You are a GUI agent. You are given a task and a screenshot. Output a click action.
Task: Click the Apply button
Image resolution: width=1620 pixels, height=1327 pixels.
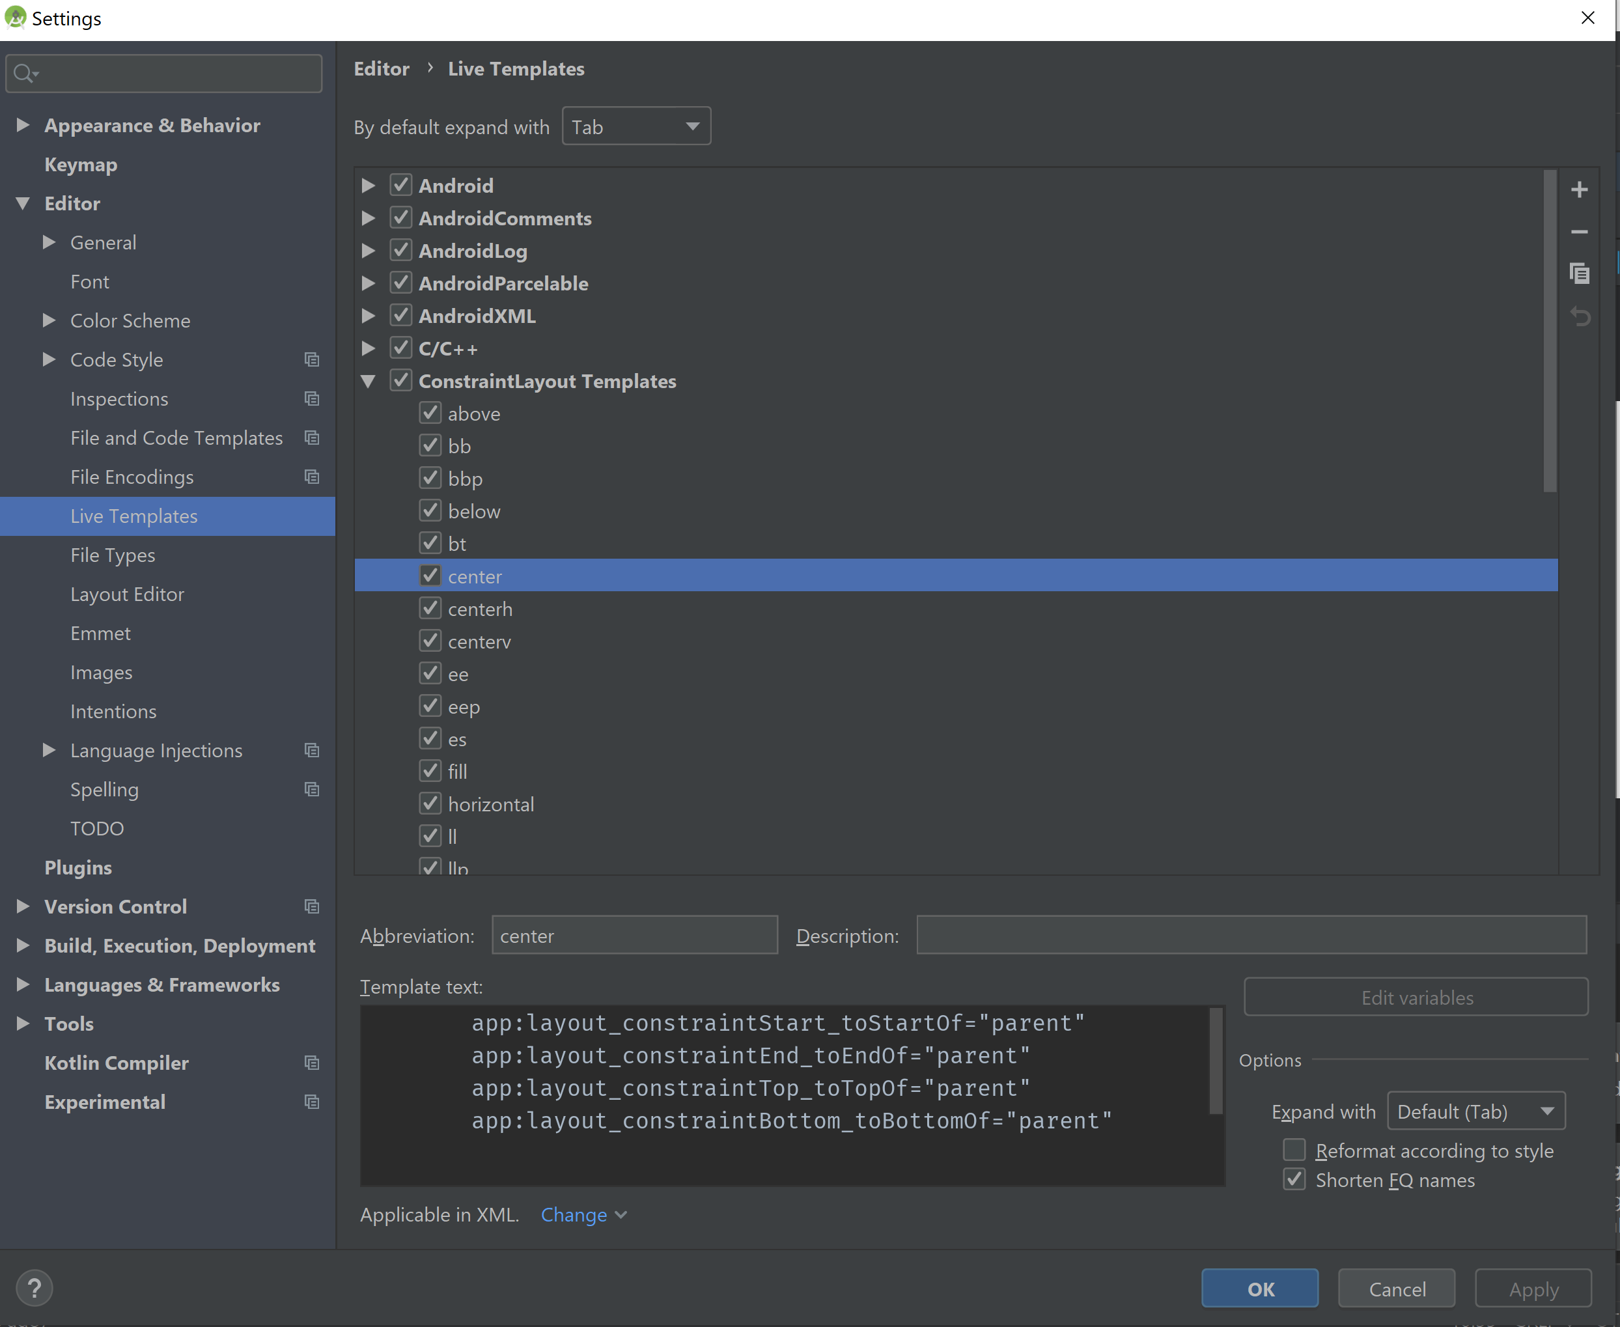[x=1533, y=1289]
